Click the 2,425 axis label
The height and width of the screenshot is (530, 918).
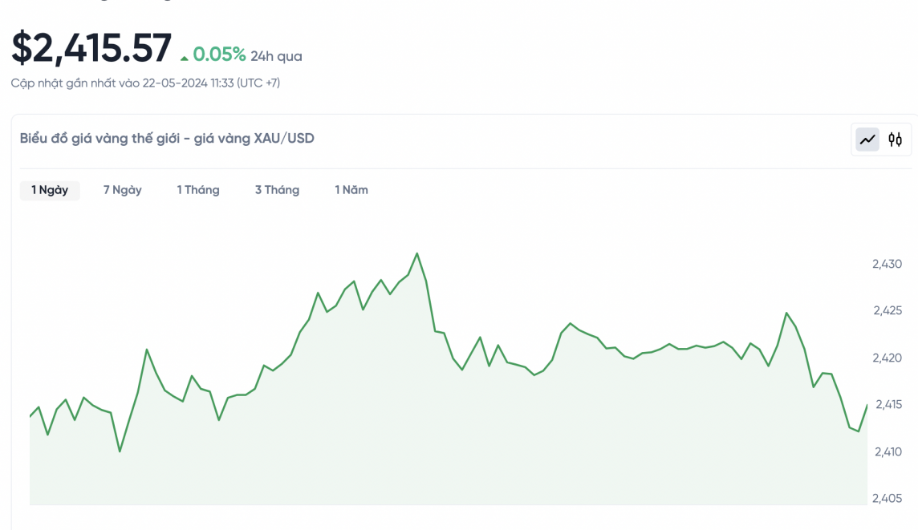887,310
